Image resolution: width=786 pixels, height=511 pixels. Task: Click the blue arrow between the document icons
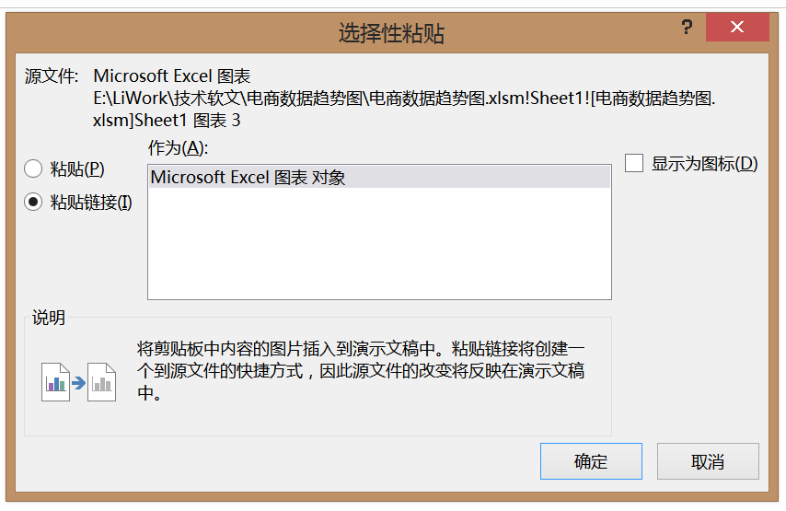(79, 384)
